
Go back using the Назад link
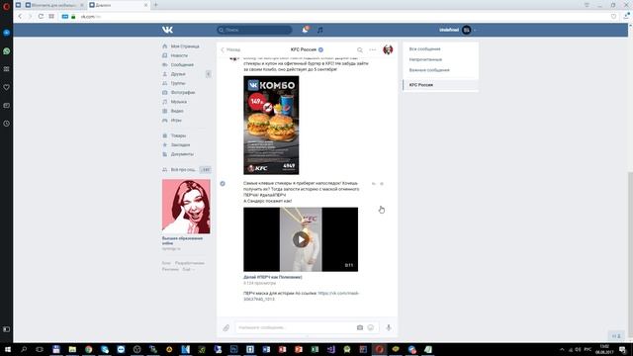point(230,49)
